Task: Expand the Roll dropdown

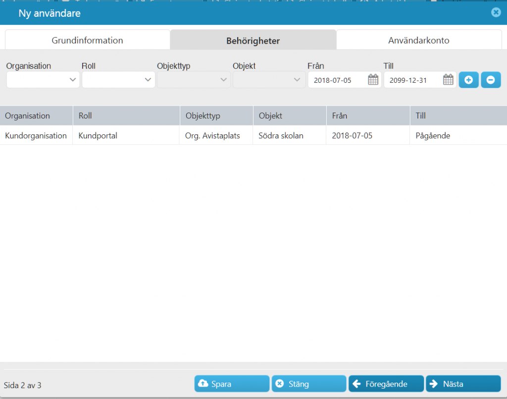Action: pos(118,80)
